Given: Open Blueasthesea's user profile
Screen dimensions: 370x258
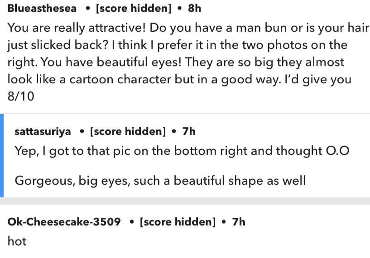Looking at the screenshot, I should click(42, 9).
